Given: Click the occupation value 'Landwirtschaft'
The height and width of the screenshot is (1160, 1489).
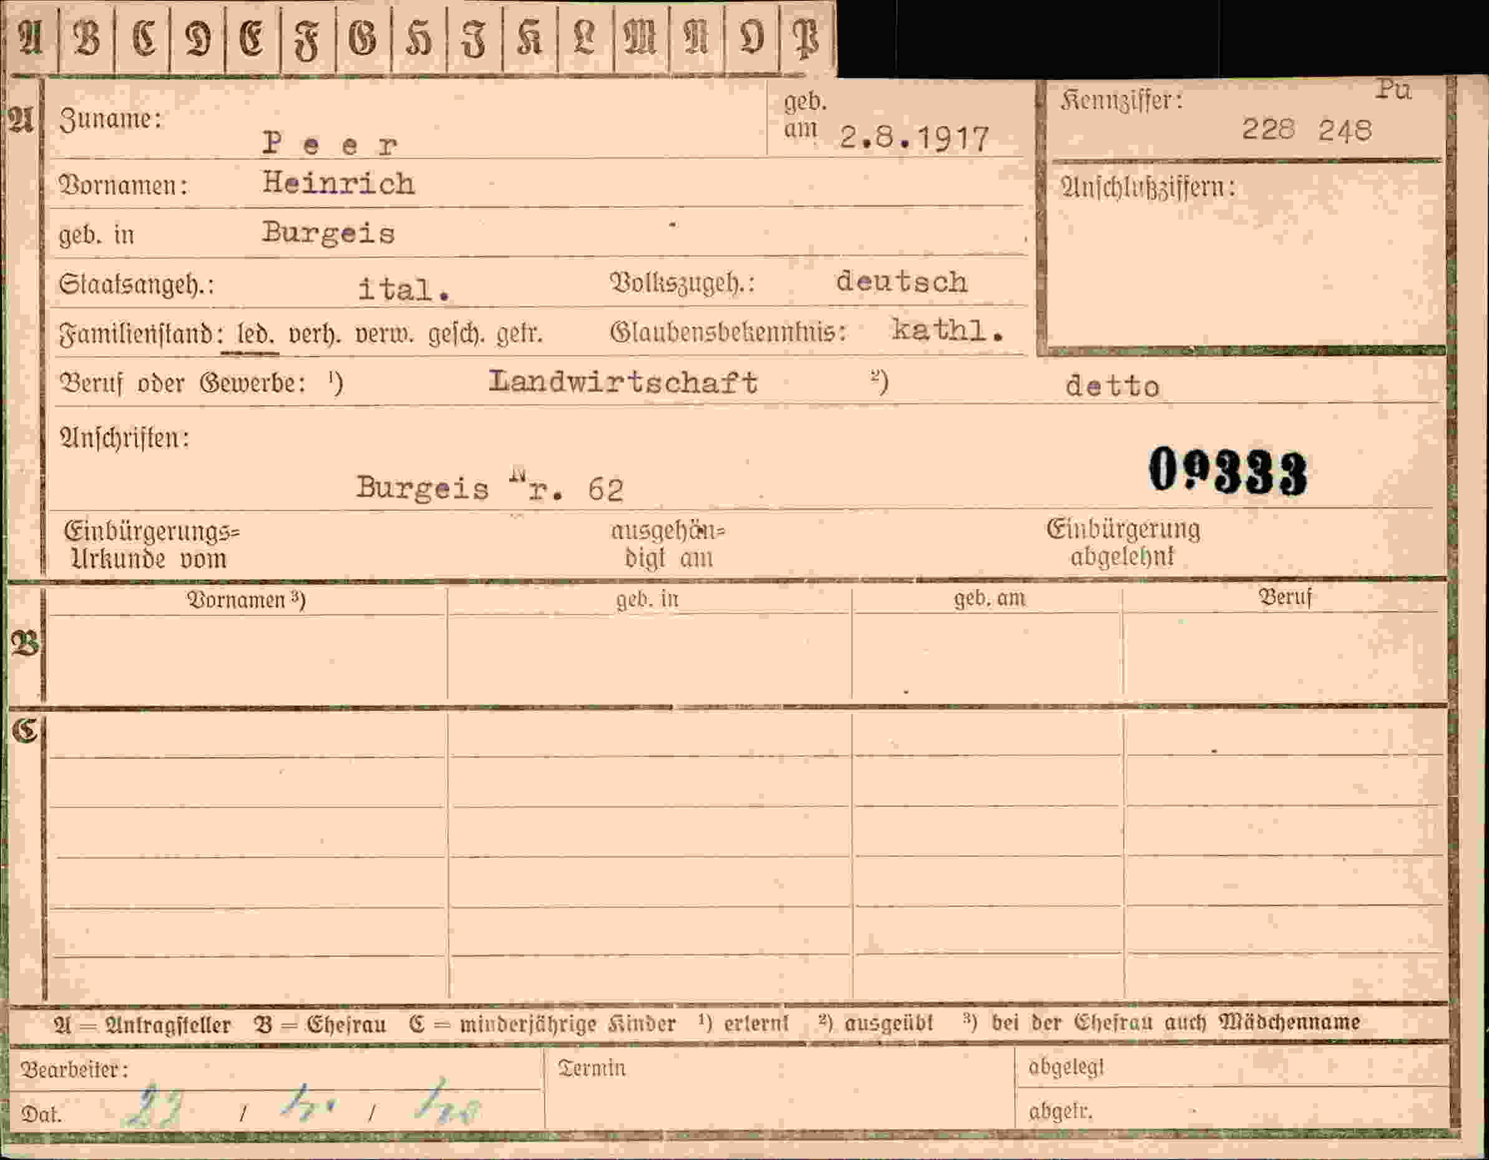Looking at the screenshot, I should pyautogui.click(x=623, y=382).
